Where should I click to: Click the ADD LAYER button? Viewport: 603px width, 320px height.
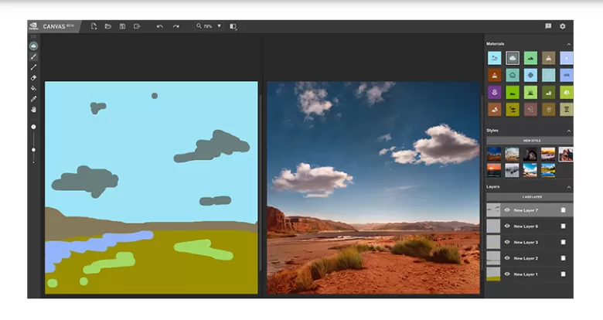pos(530,197)
